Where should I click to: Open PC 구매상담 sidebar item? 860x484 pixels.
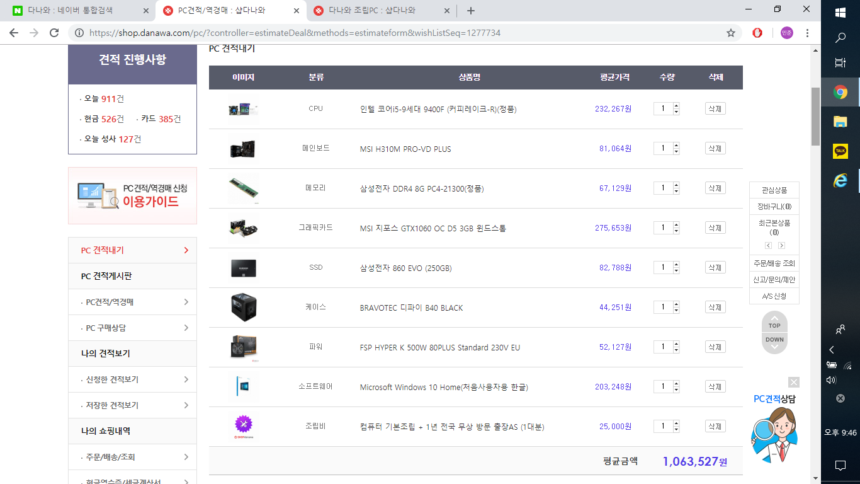click(x=132, y=328)
